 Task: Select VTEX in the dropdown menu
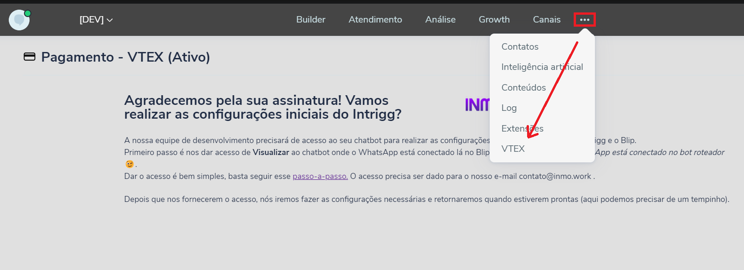click(x=513, y=149)
